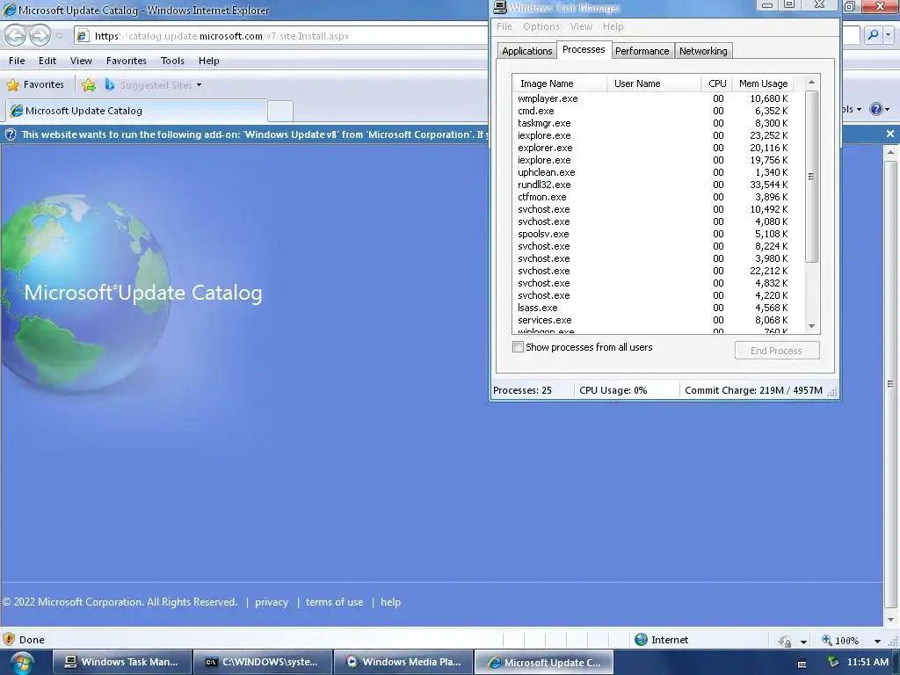This screenshot has width=900, height=675.
Task: Click the Microsoft Update Catalog globe logo
Action: coord(86,293)
